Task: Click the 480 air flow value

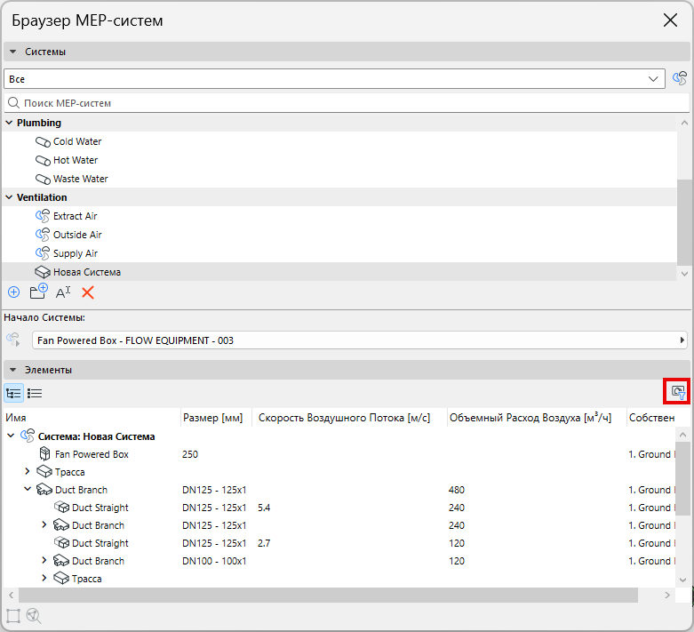Action: pyautogui.click(x=457, y=490)
